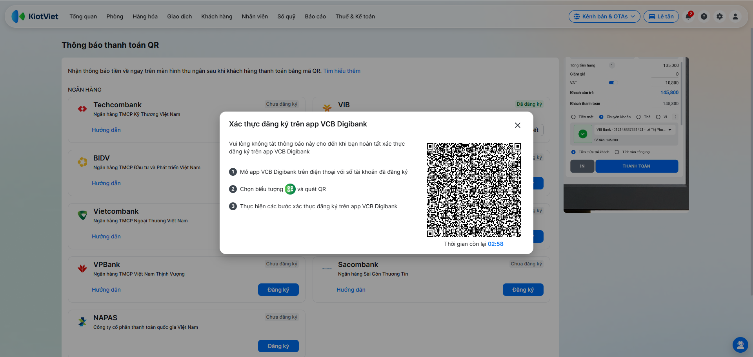Open the Hướng dẫn link for Techcombank
The width and height of the screenshot is (753, 357).
coord(106,130)
